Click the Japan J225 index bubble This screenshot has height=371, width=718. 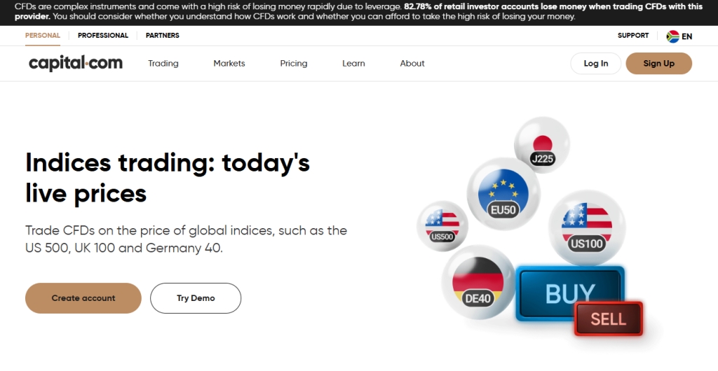pos(542,146)
